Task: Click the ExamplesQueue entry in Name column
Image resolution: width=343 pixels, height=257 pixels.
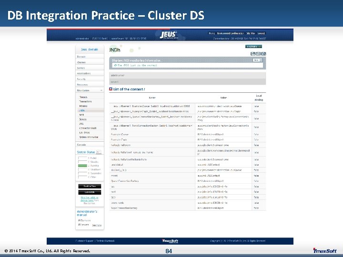Action: point(120,134)
